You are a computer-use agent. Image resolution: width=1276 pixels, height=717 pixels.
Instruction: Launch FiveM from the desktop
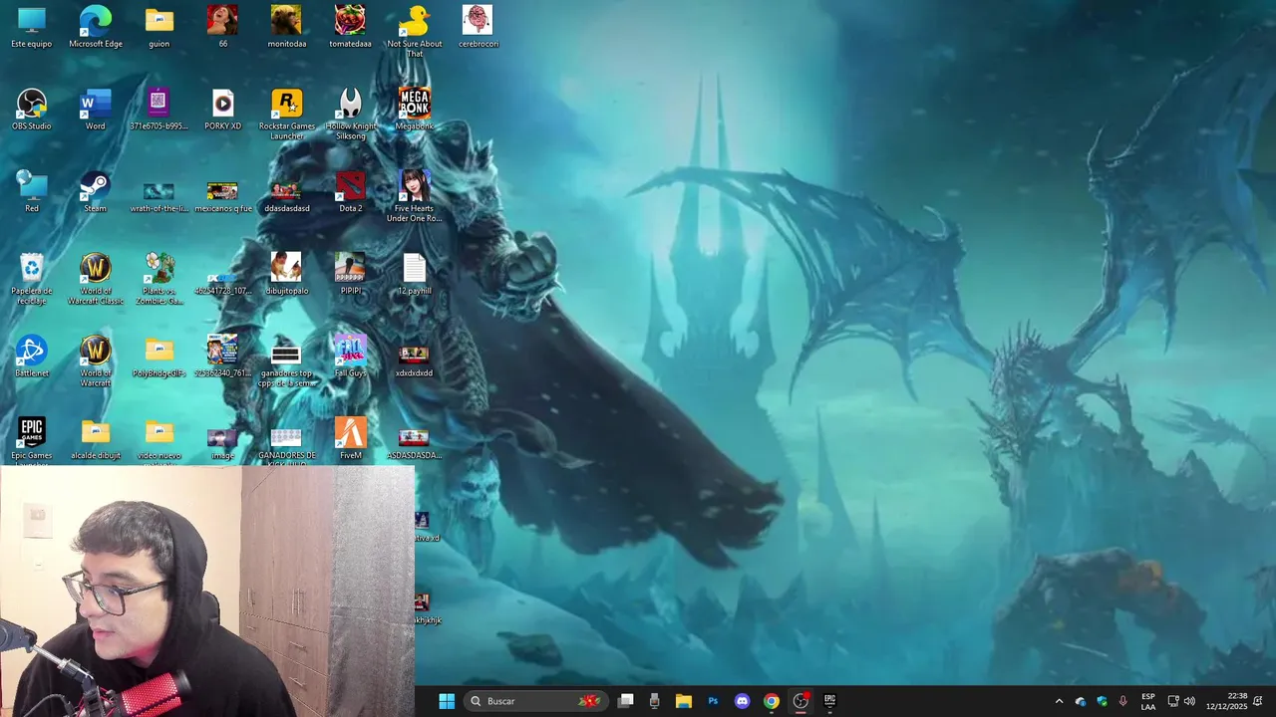[x=350, y=439]
